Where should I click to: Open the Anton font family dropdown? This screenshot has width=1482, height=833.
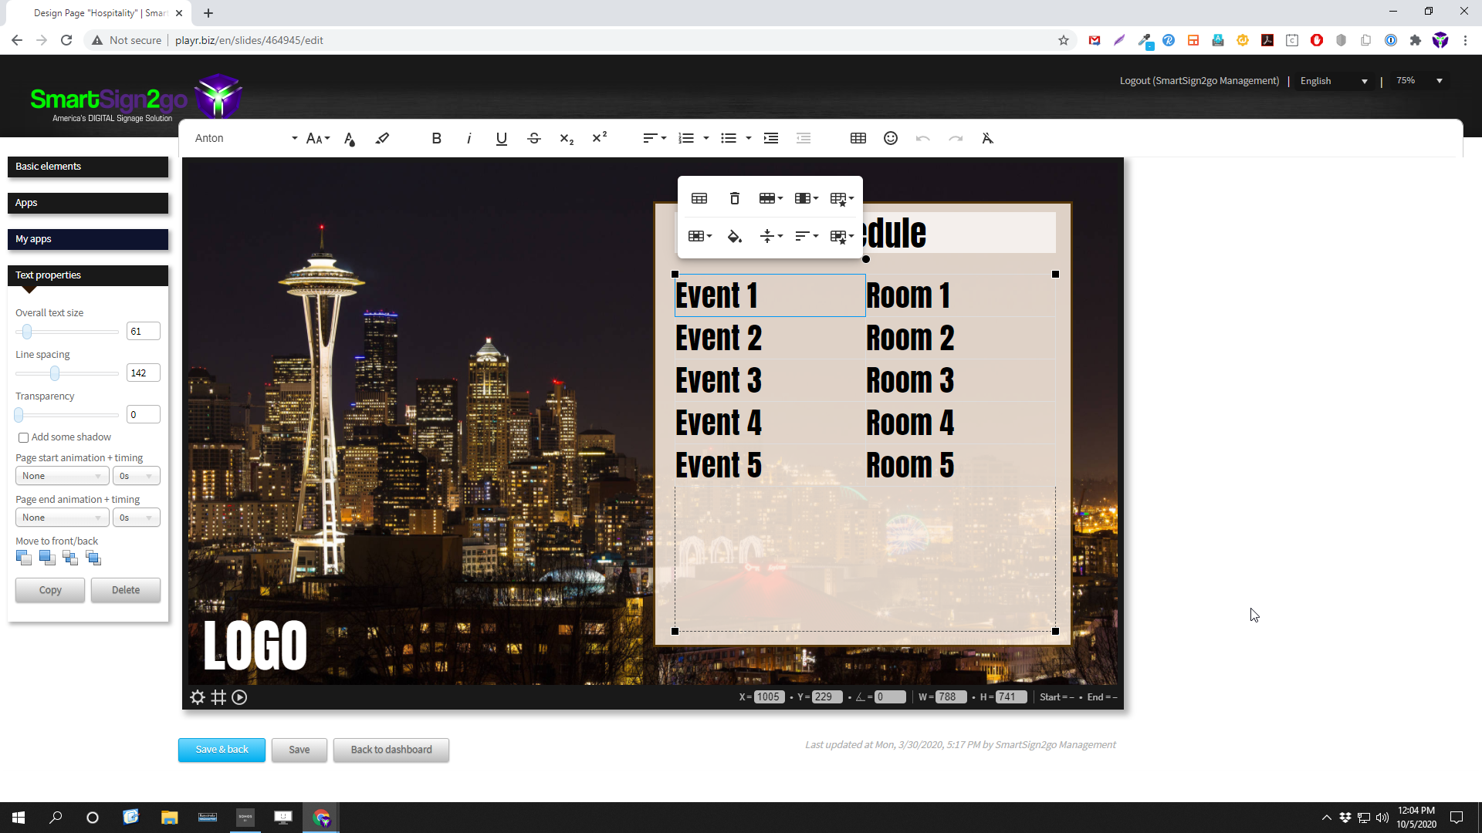tap(245, 139)
